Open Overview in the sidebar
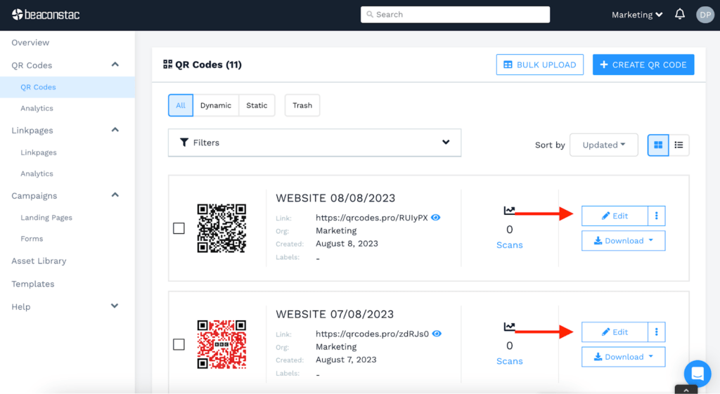The width and height of the screenshot is (720, 394). point(30,42)
